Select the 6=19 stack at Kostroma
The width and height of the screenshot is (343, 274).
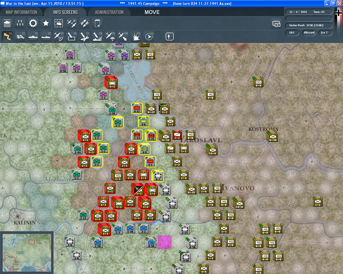coord(272,136)
